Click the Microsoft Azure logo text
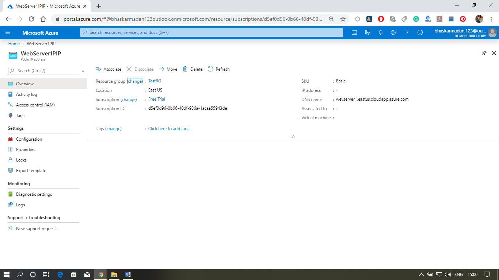Viewport: 499px width, 280px height. [x=40, y=33]
